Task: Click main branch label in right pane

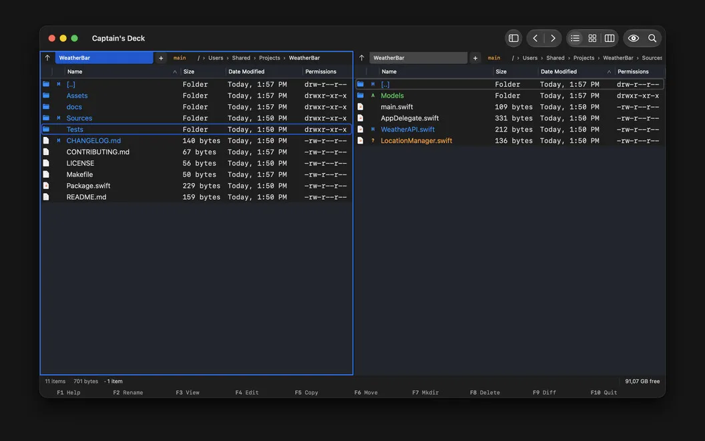Action: [493, 57]
